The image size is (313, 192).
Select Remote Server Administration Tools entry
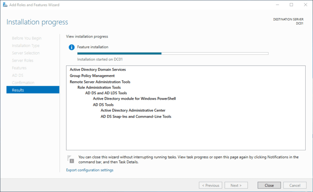(x=100, y=82)
